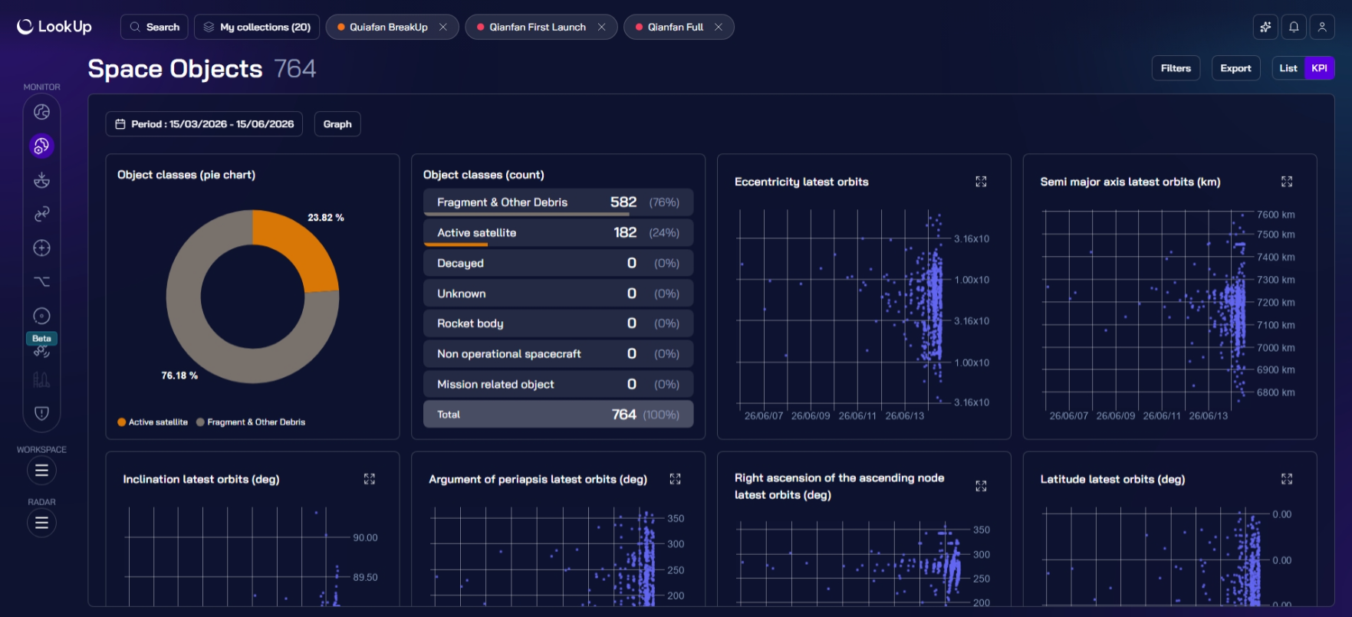
Task: Open the notifications bell
Action: [1294, 27]
